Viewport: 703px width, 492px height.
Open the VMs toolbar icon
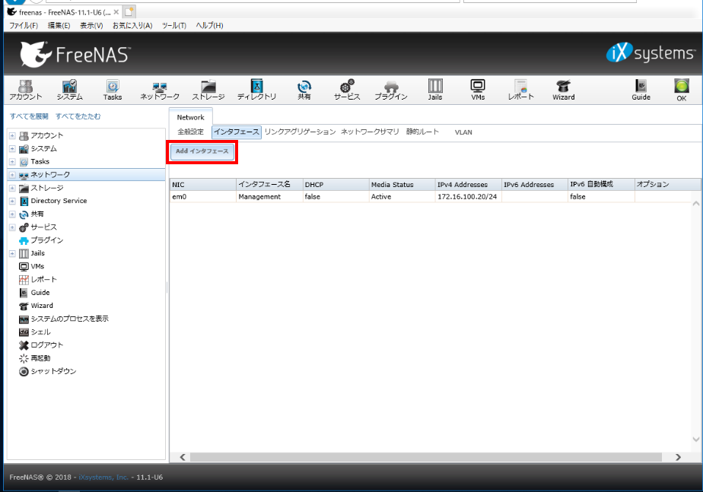(478, 90)
